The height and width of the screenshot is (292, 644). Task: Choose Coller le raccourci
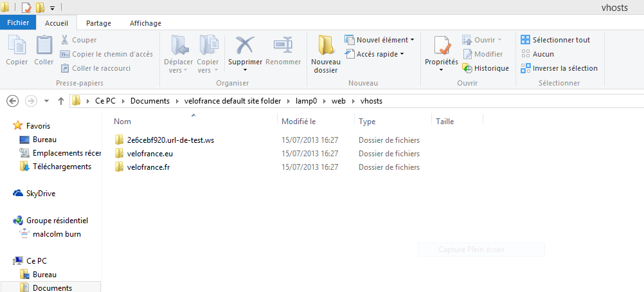click(x=95, y=68)
